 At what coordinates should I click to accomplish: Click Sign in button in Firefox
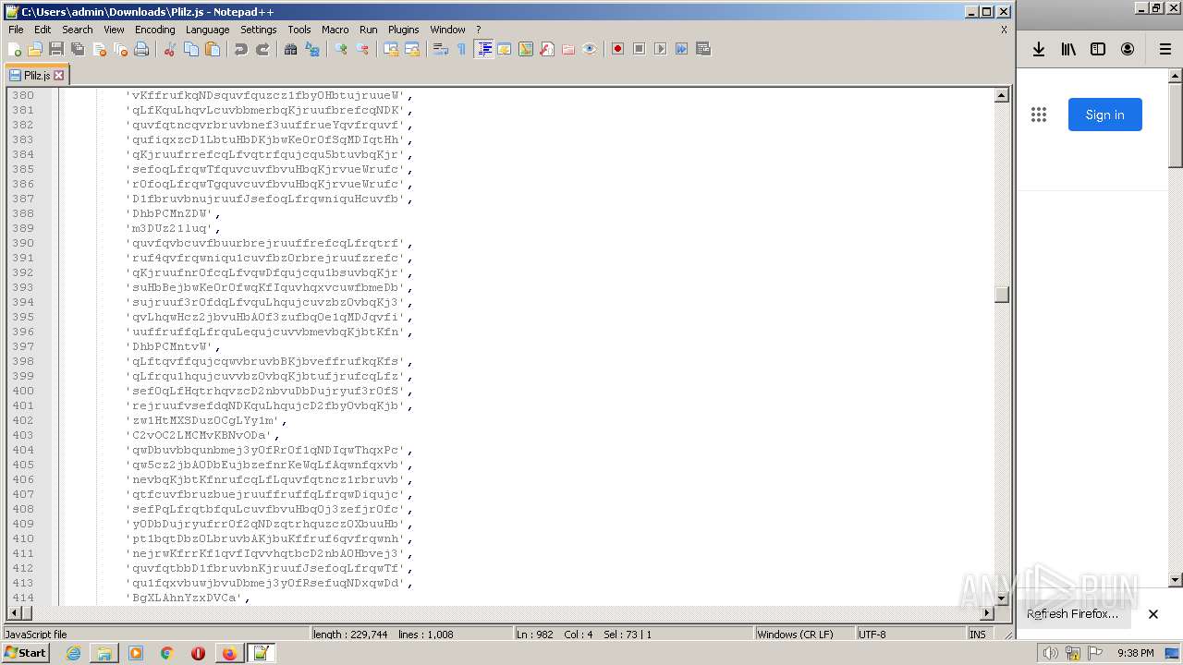pyautogui.click(x=1104, y=115)
